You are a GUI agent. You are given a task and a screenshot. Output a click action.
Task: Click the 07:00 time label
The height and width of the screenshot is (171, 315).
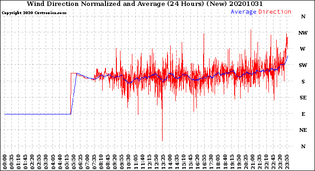coord(87,162)
